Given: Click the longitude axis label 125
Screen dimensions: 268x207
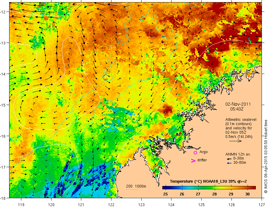Looking at the screenshot, I should tap(201, 205).
